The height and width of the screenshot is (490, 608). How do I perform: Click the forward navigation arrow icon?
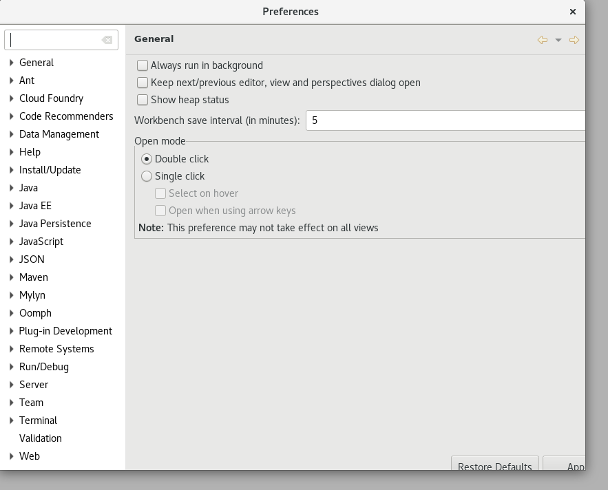click(x=574, y=40)
